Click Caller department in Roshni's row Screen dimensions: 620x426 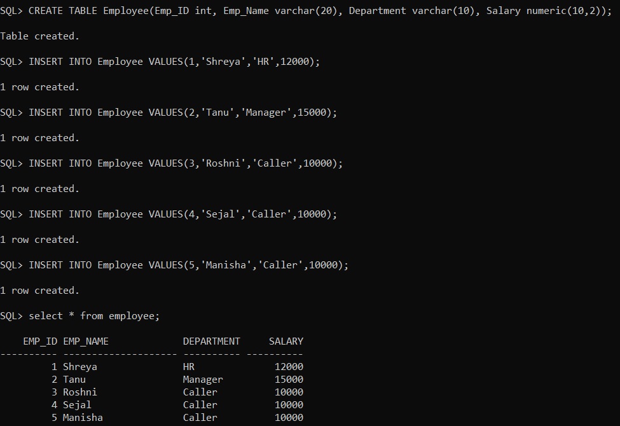[x=200, y=392]
